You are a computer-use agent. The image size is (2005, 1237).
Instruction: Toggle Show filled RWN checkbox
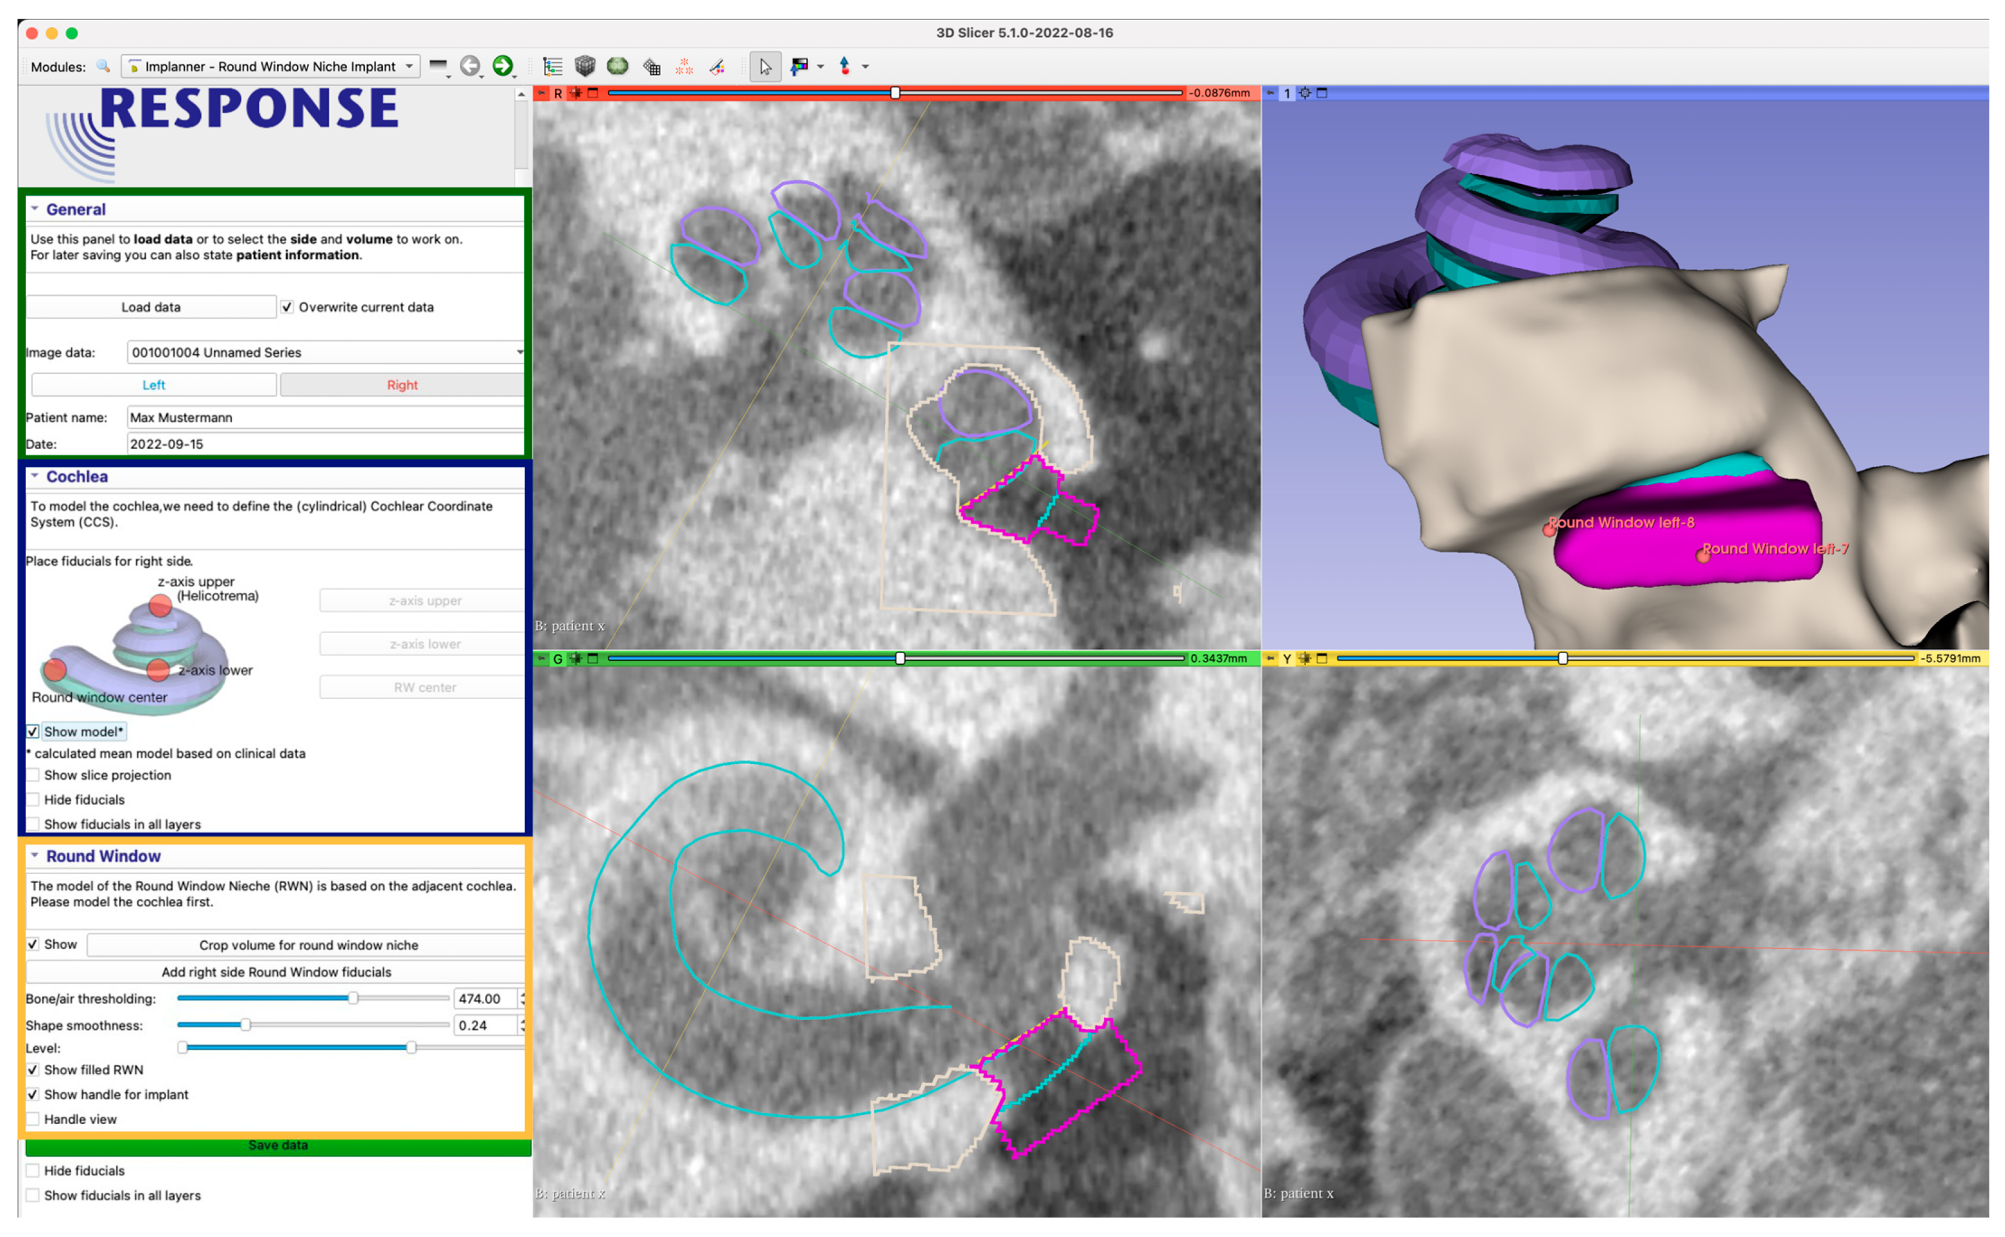tap(33, 1069)
